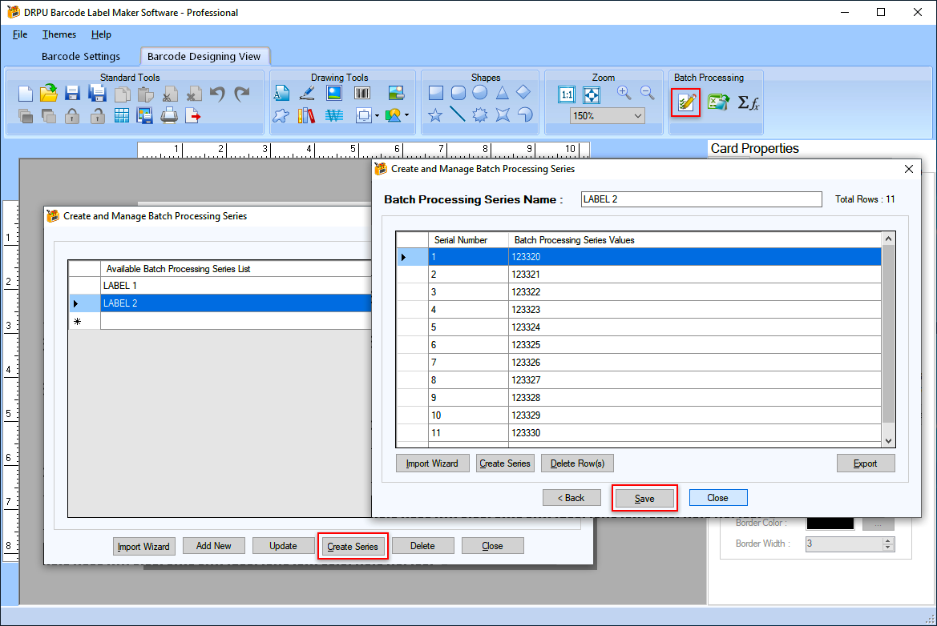937x626 pixels.
Task: Select the Triangle shape
Action: pos(502,93)
